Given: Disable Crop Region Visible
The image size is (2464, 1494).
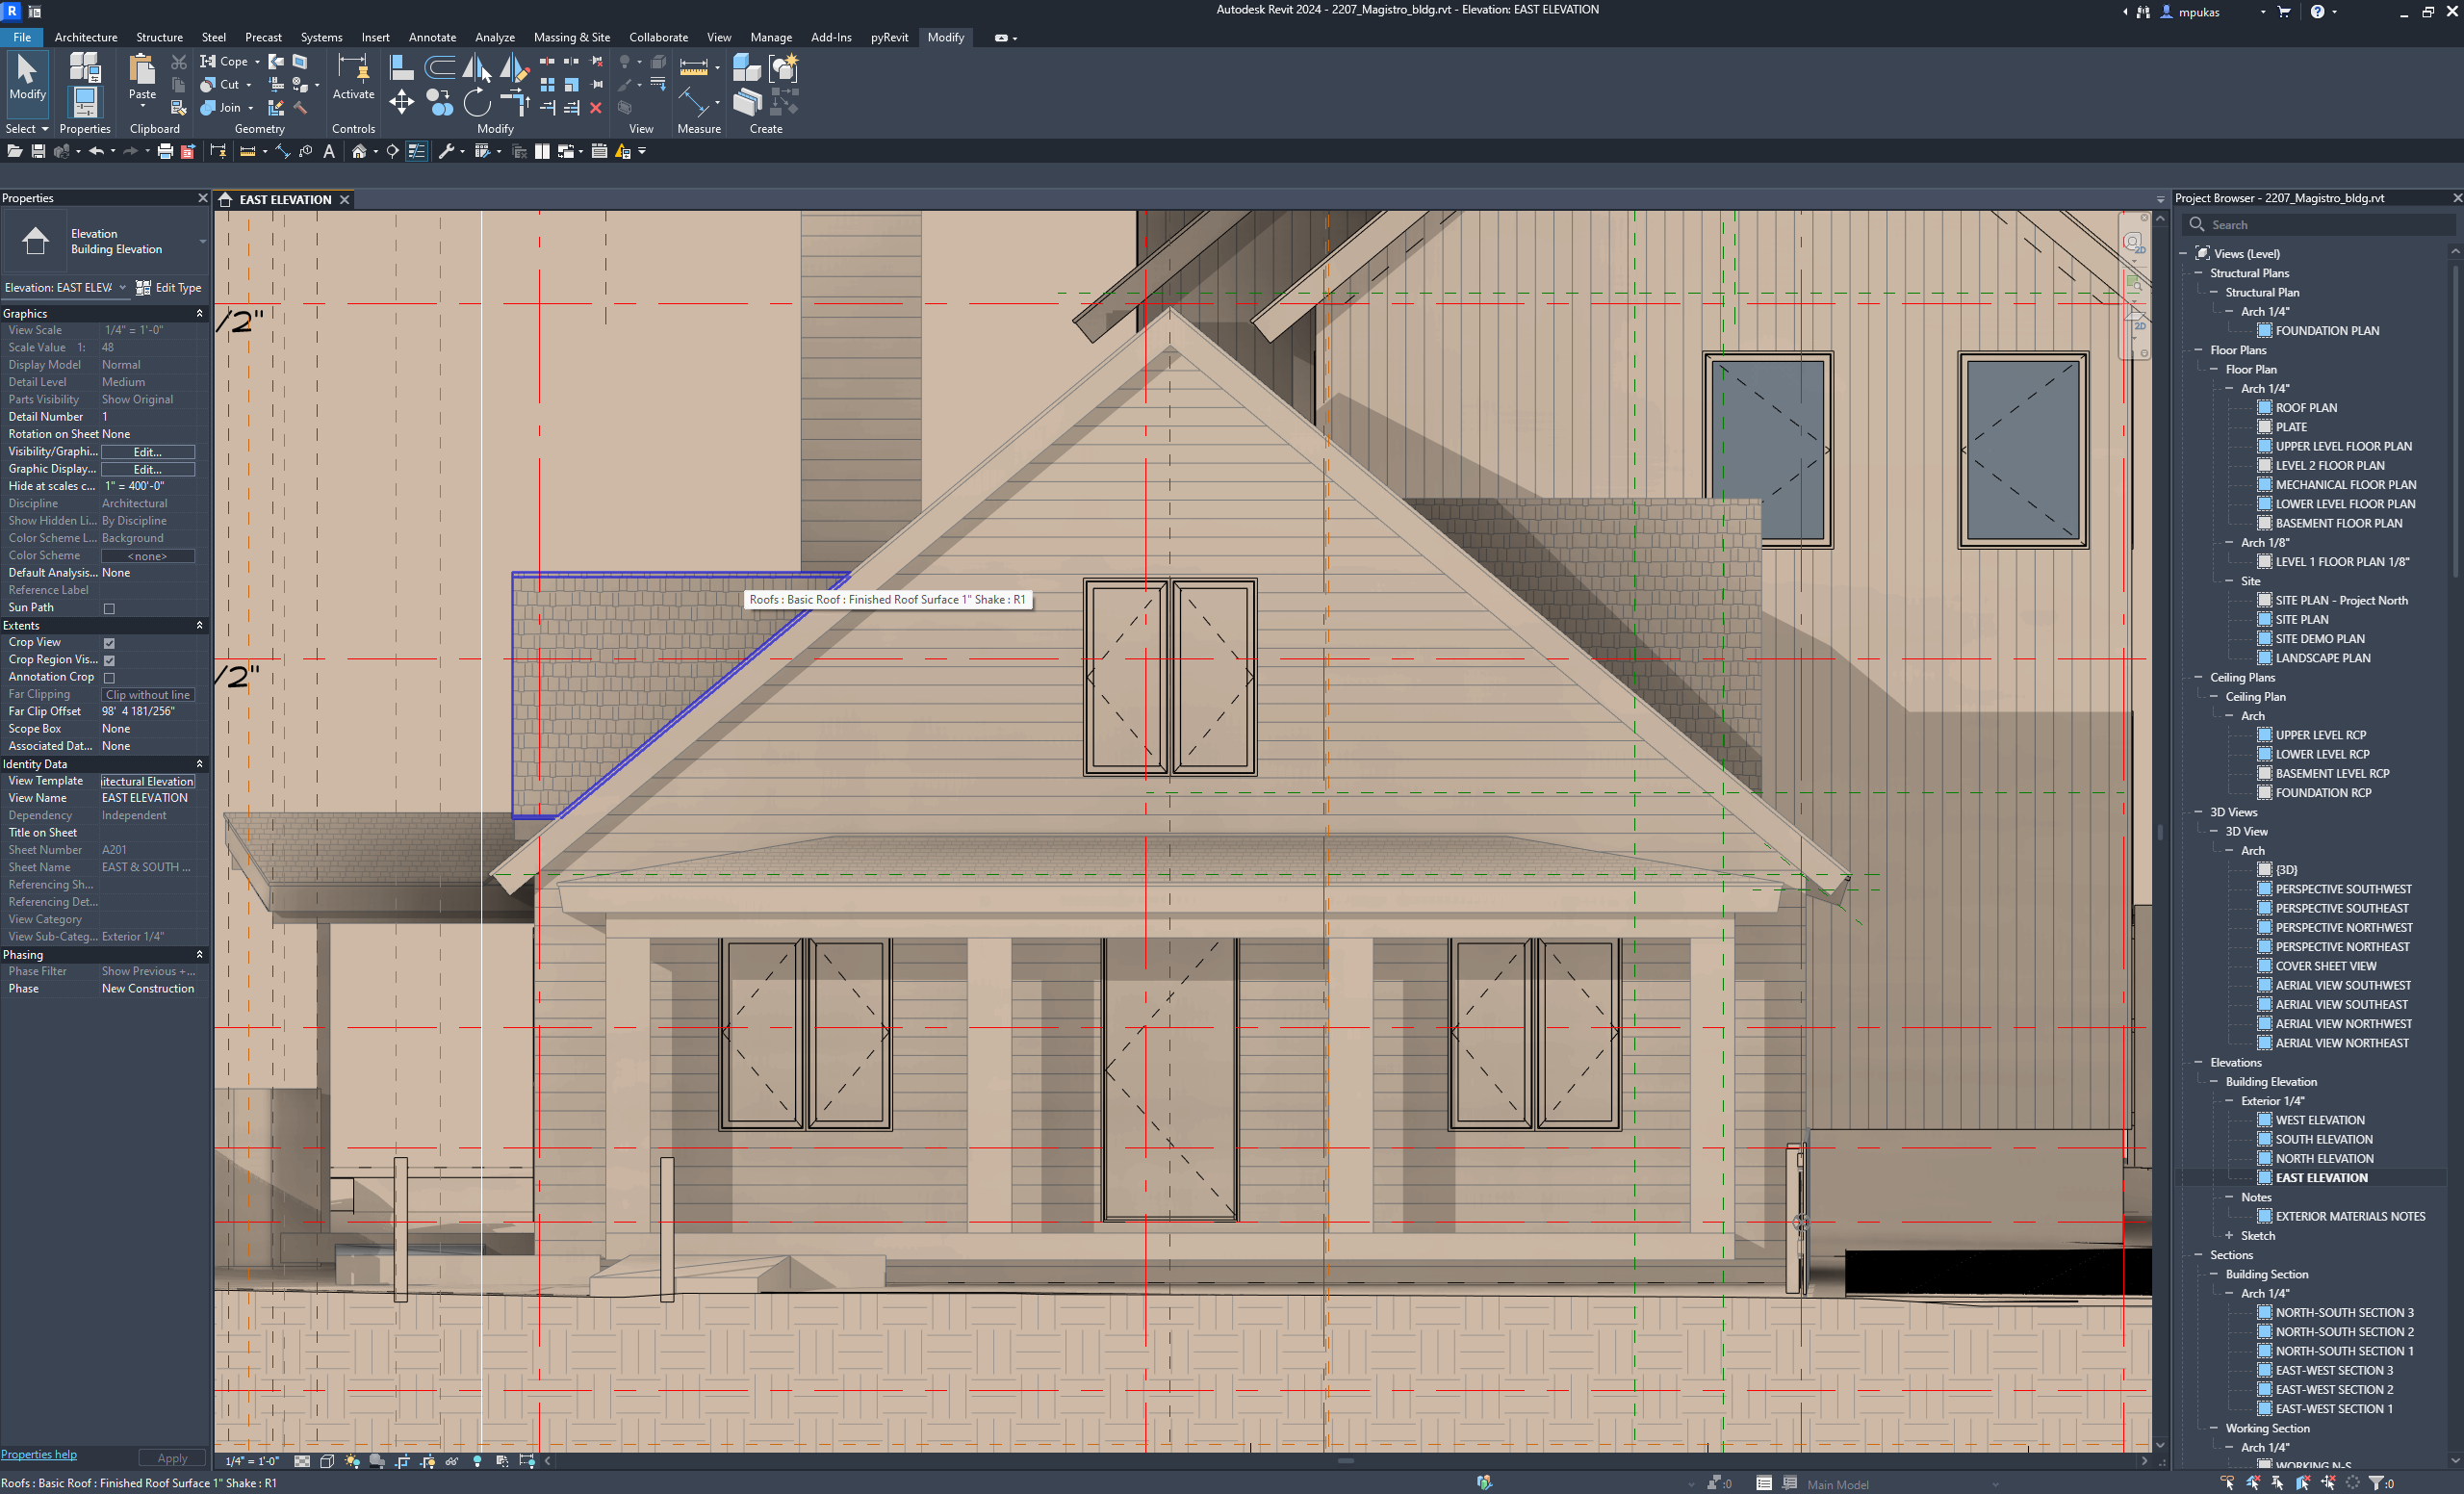Looking at the screenshot, I should click(109, 660).
